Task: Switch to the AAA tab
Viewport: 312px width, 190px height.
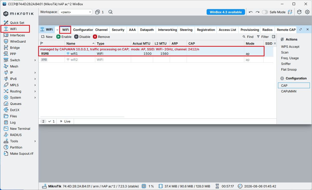Action: [132, 30]
